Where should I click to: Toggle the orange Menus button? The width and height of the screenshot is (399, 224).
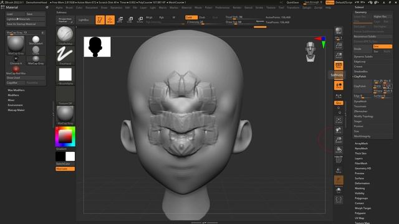point(330,2)
